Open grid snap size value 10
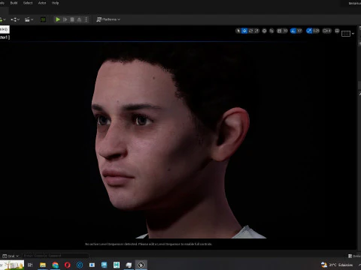This screenshot has width=361, height=270. 285,31
